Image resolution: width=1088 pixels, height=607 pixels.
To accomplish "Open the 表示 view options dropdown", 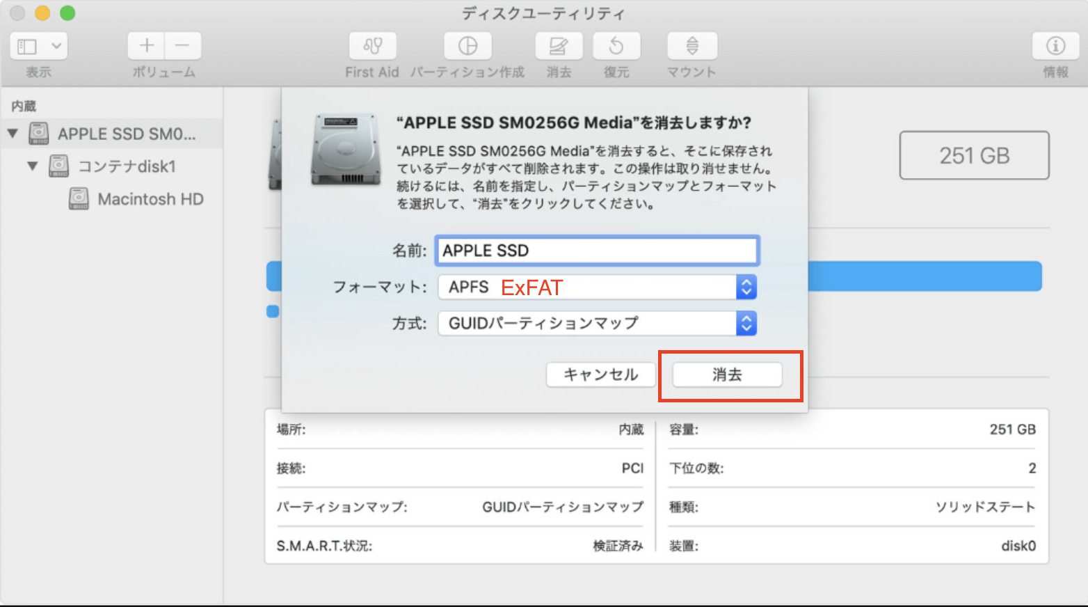I will 38,46.
